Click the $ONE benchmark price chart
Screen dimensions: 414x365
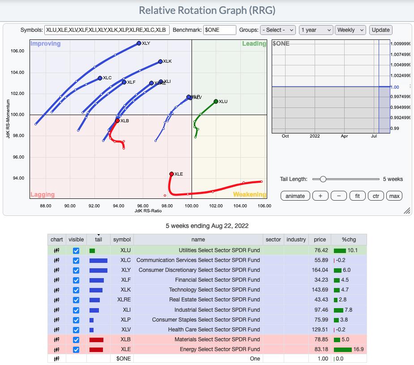(331, 86)
